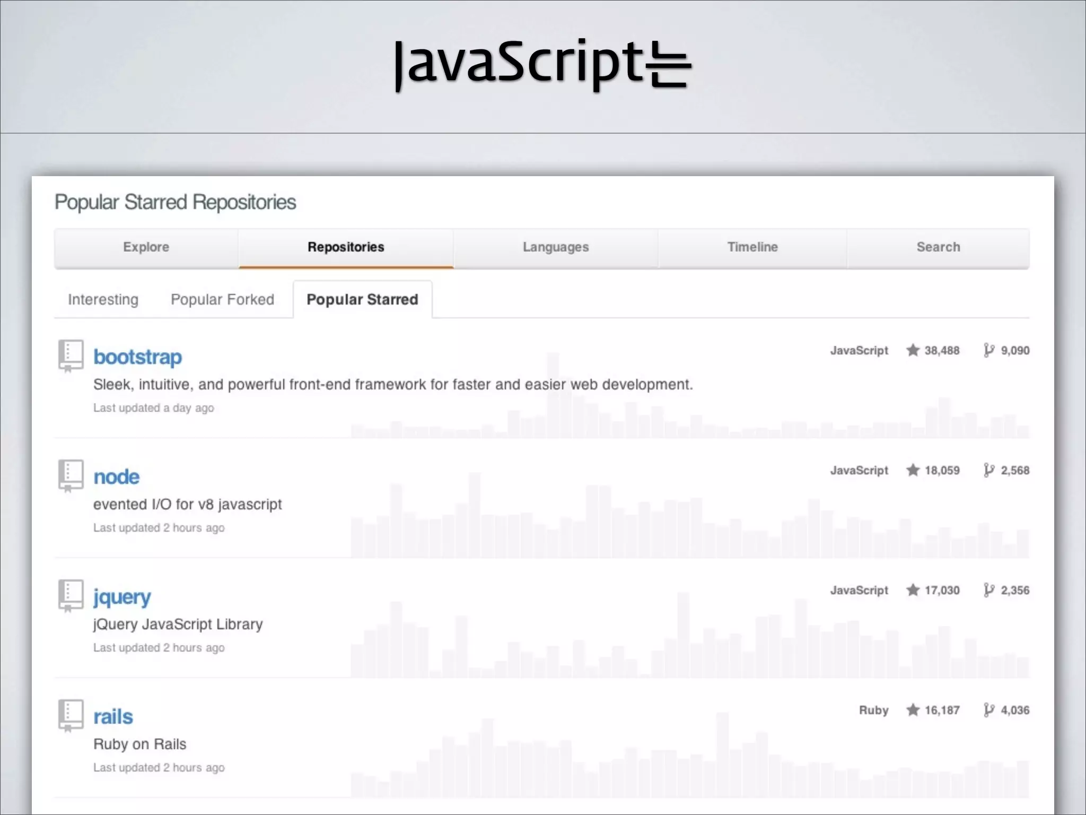Click 'Last updated 2 hours ago' under node

click(159, 528)
